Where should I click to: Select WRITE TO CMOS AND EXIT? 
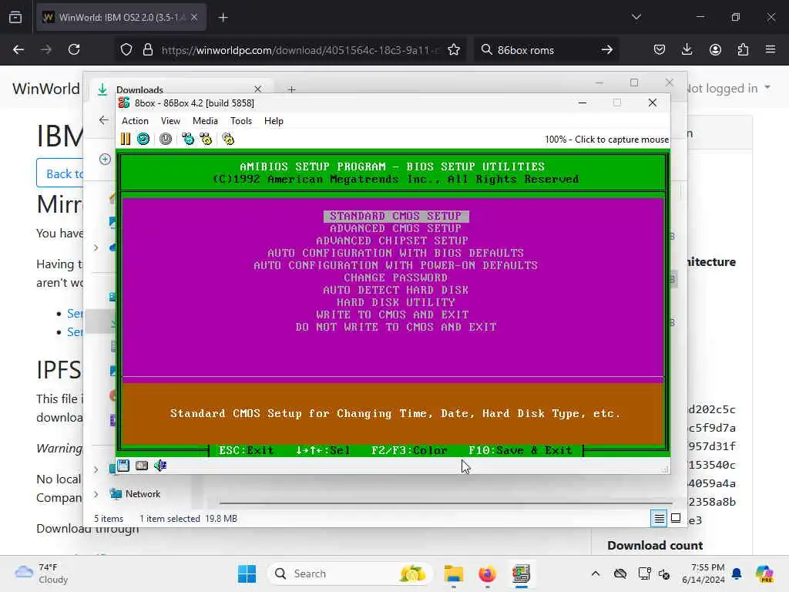392,314
